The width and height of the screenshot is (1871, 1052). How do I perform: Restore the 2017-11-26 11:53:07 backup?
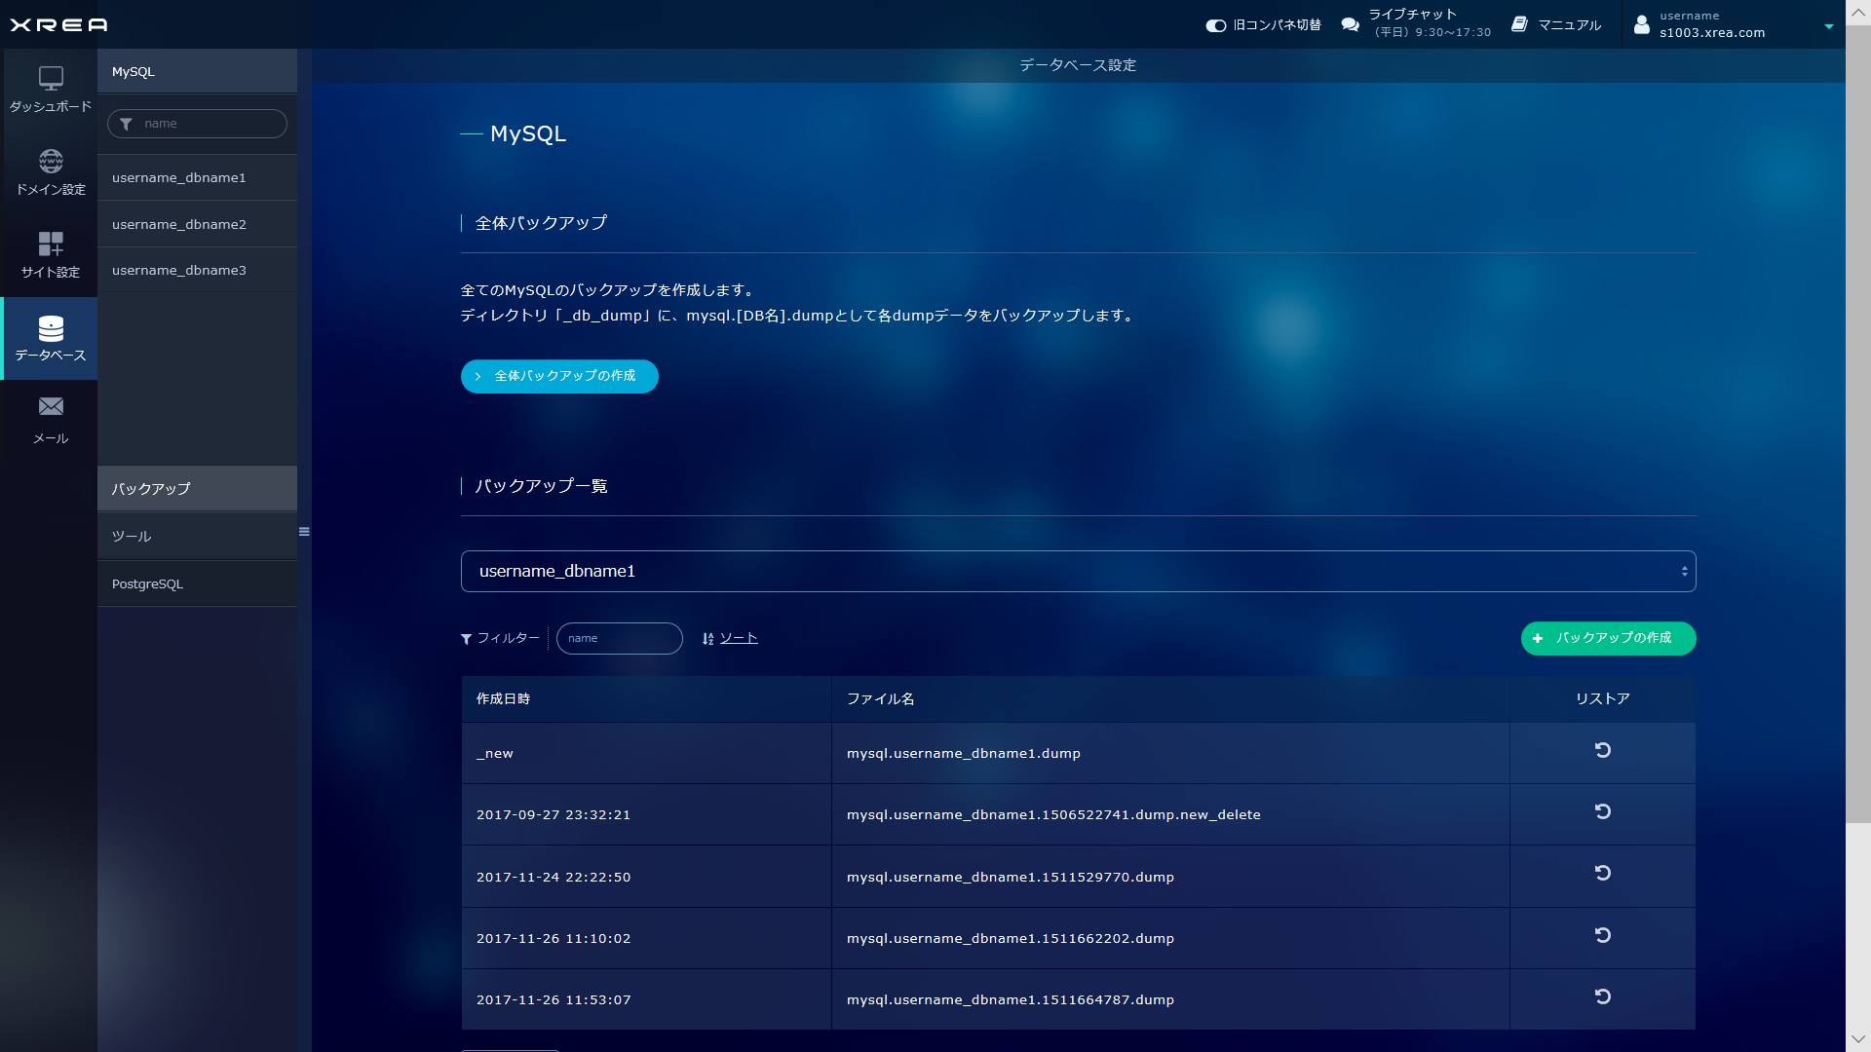coord(1602,997)
